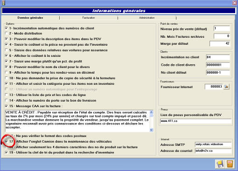Image resolution: width=238 pixels, height=171 pixels.
Task: Click the Adresse de courriel field
Action: pos(213,150)
